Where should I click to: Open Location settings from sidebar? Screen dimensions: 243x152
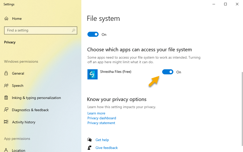(x=19, y=150)
